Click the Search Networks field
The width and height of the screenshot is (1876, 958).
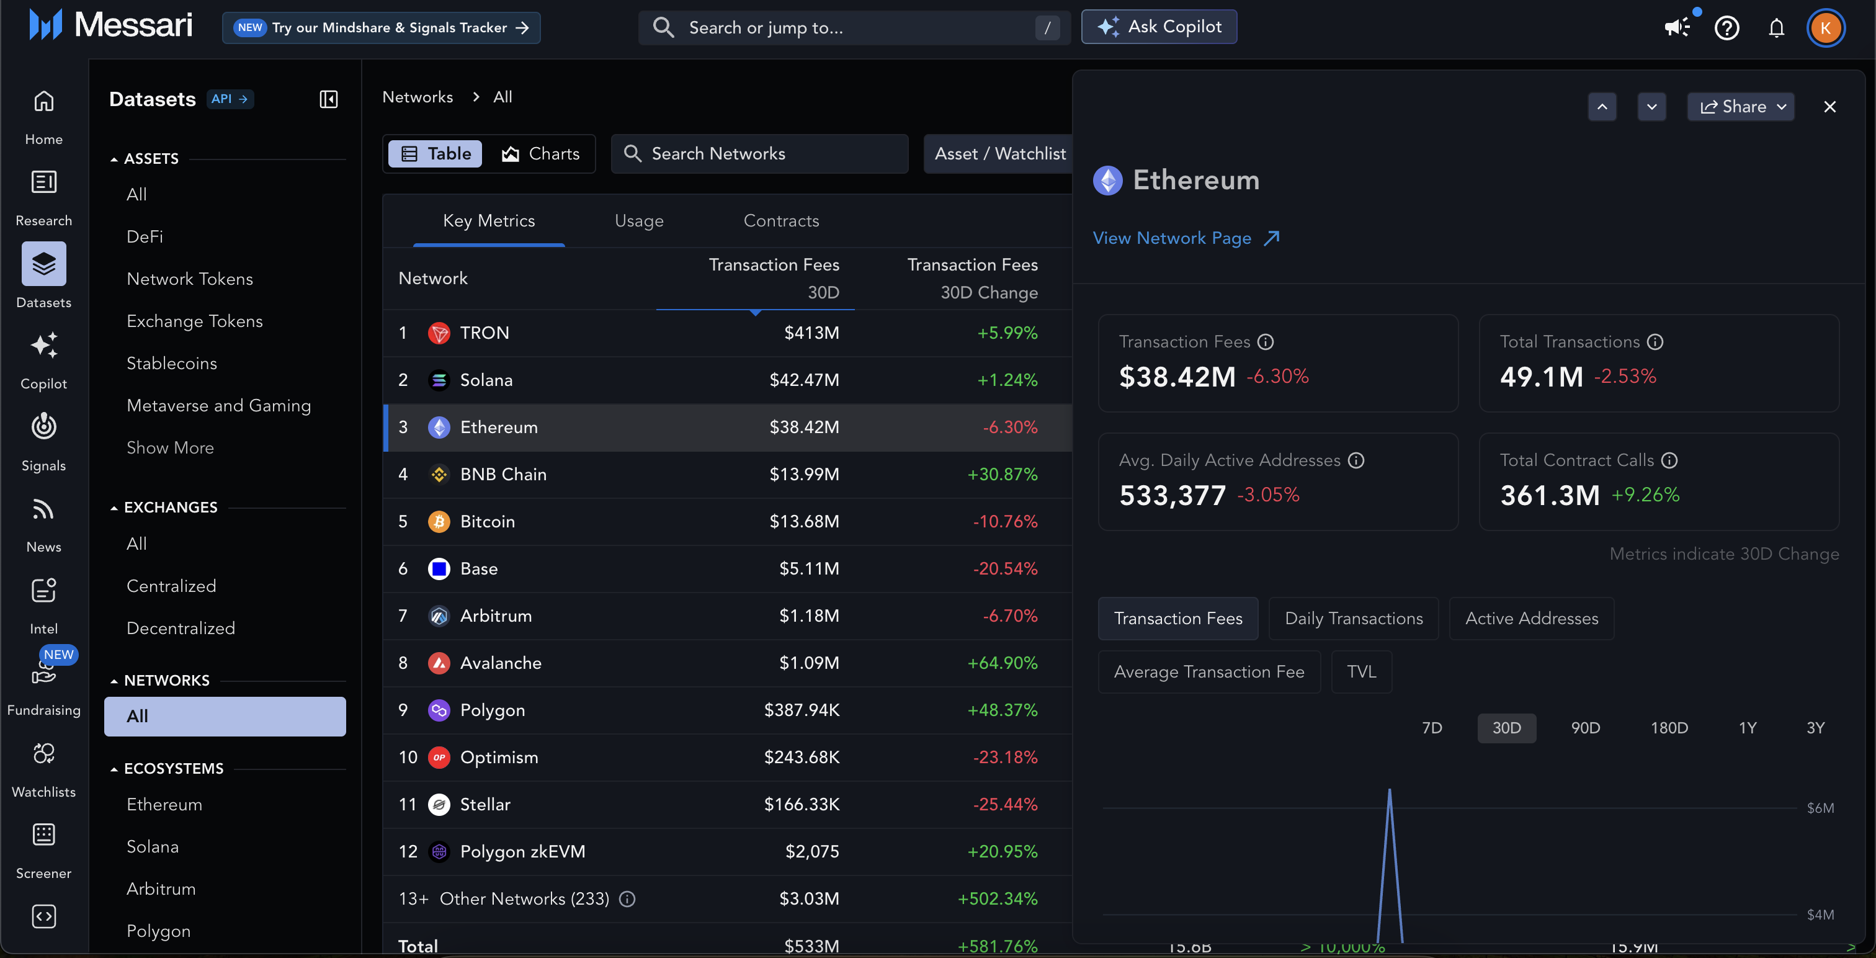pos(759,154)
